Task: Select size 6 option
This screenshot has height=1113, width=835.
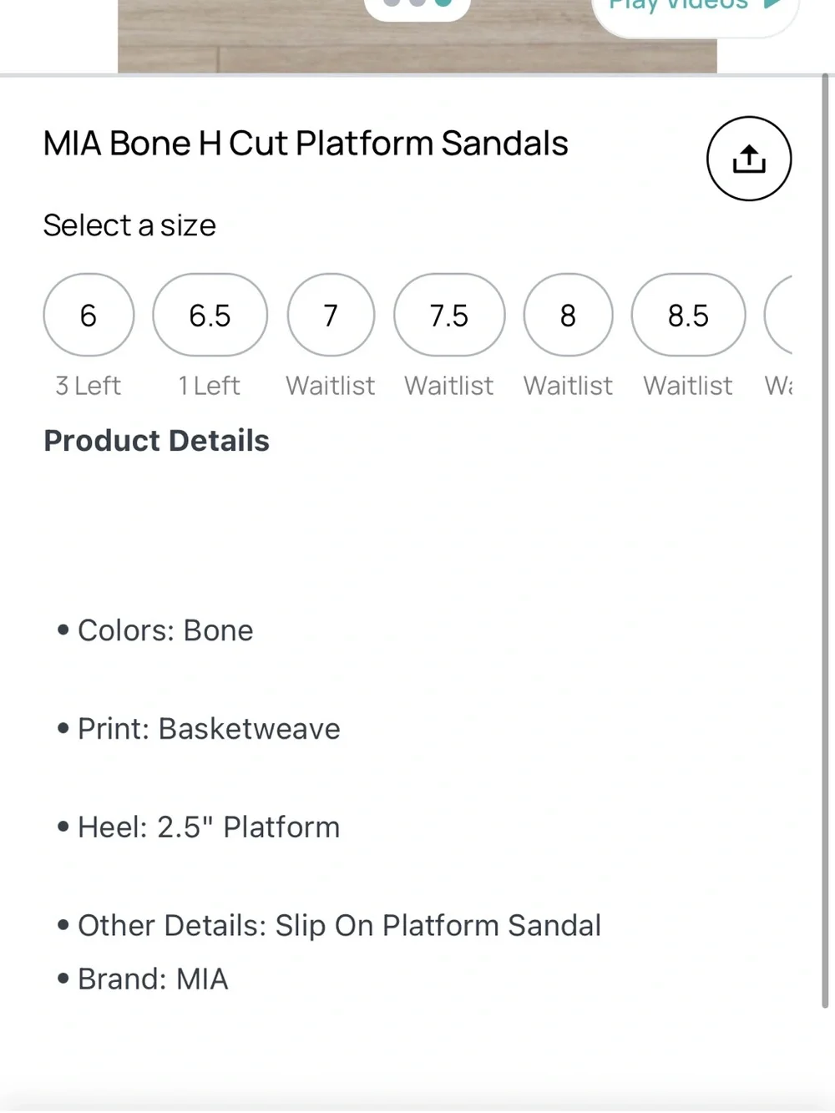Action: pyautogui.click(x=89, y=315)
